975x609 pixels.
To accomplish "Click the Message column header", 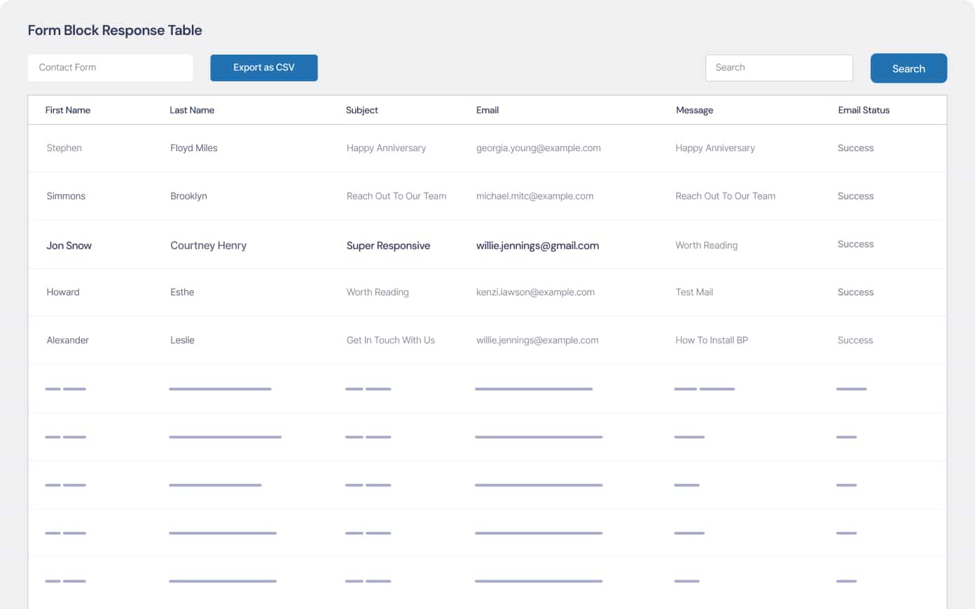I will 694,110.
